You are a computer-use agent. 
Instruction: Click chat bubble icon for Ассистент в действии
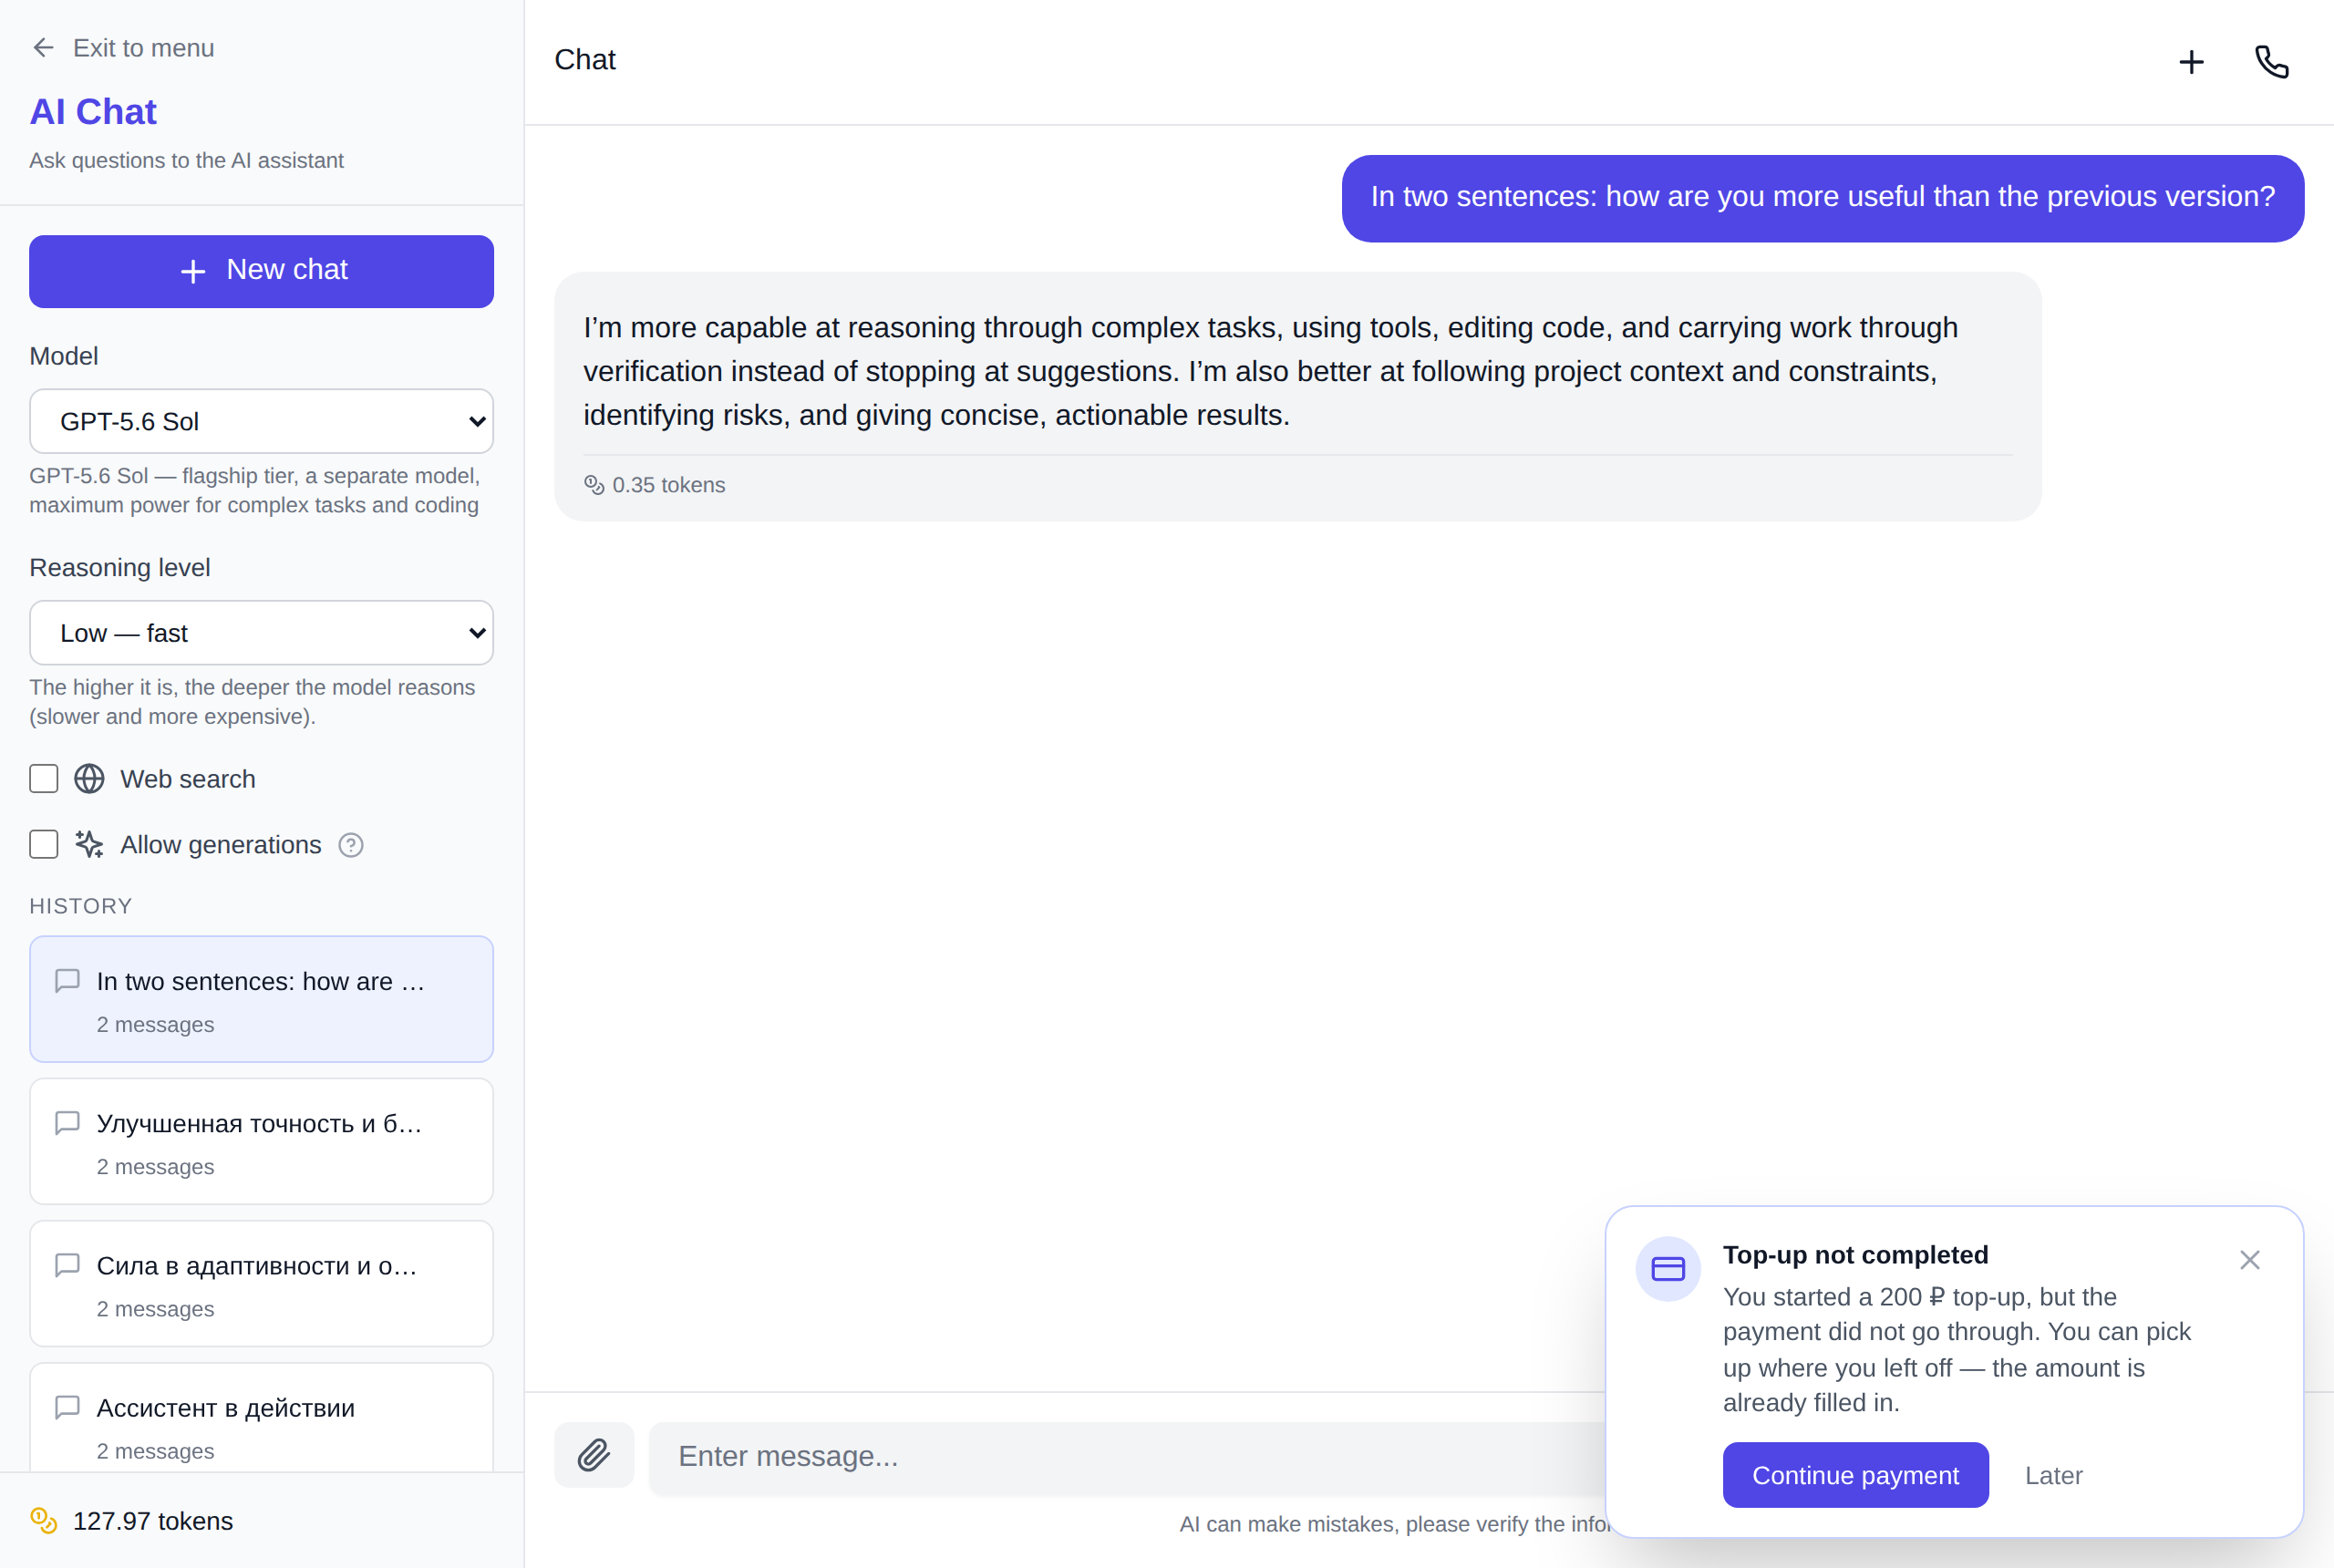click(x=67, y=1408)
